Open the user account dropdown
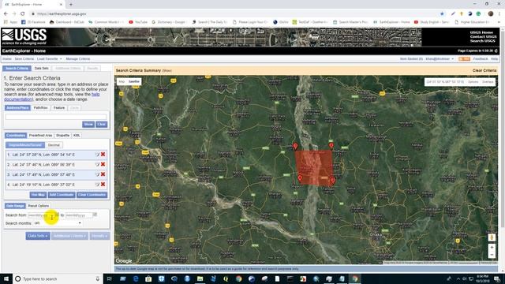The width and height of the screenshot is (505, 284). point(440,59)
